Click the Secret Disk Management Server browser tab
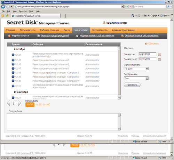The image size is (174, 160). tap(36, 16)
